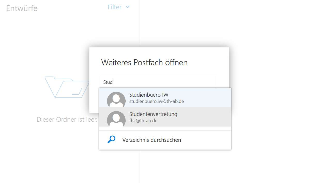The height and width of the screenshot is (183, 321).
Task: Select the Entwürfe folder heading
Action: tap(22, 8)
